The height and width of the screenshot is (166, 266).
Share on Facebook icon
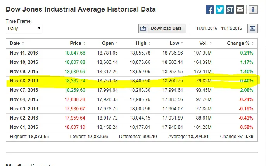210,10
